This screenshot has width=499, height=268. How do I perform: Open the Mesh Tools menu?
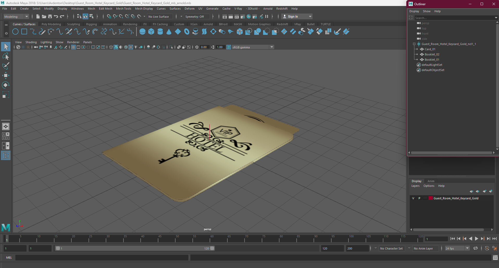[x=123, y=9]
